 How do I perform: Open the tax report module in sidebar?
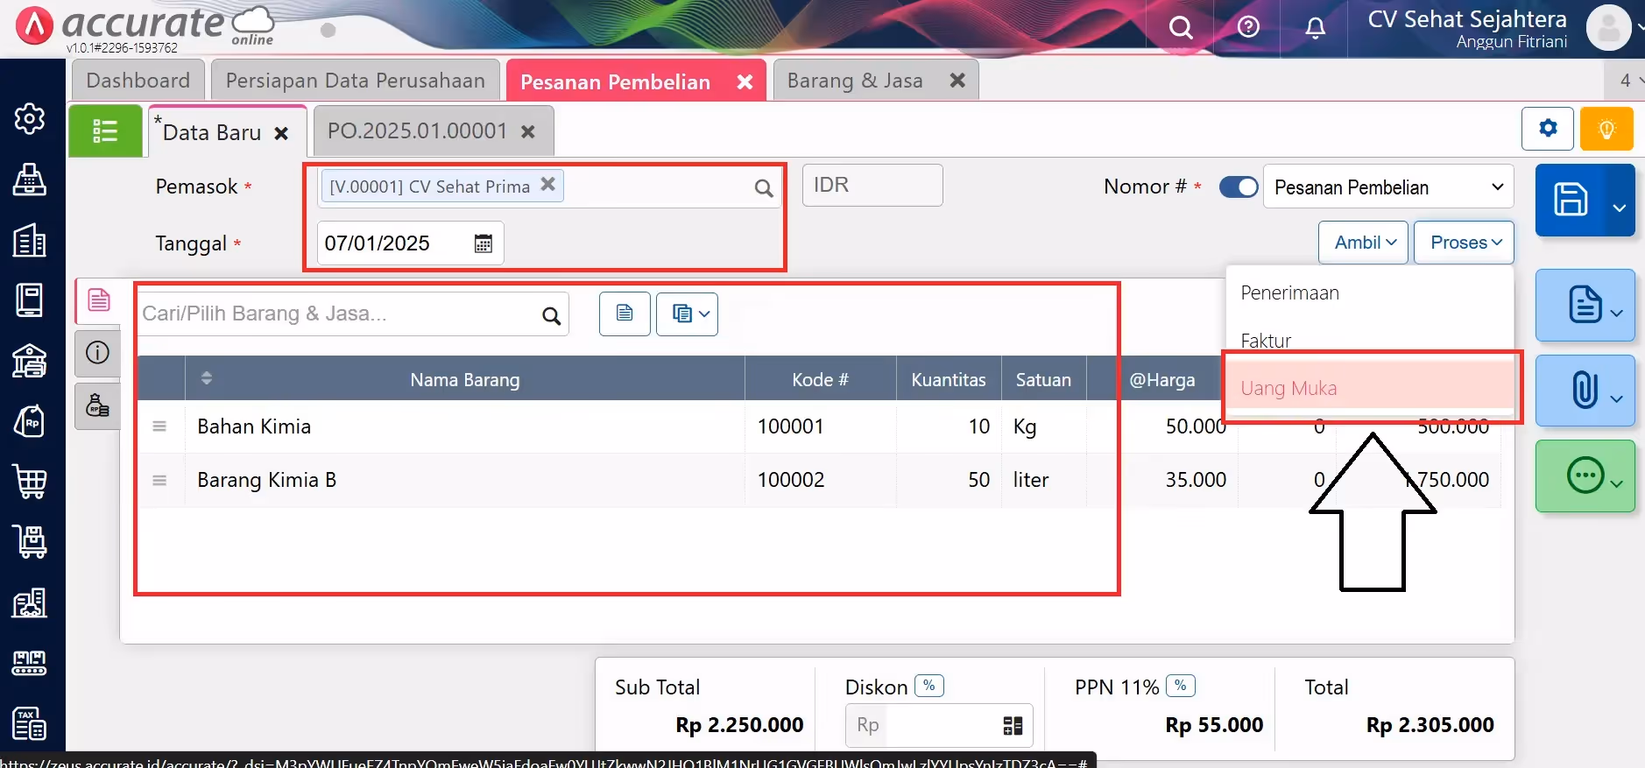tap(30, 723)
